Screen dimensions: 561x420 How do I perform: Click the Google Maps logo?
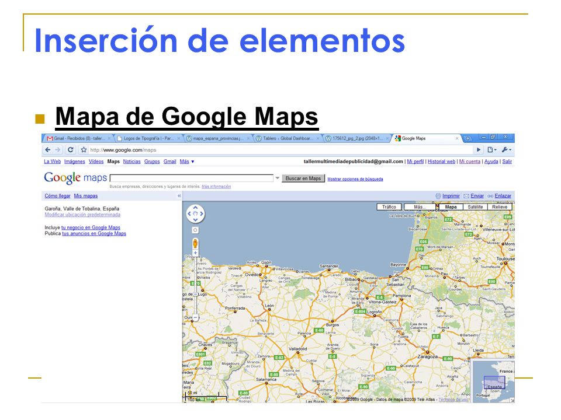pyautogui.click(x=75, y=177)
